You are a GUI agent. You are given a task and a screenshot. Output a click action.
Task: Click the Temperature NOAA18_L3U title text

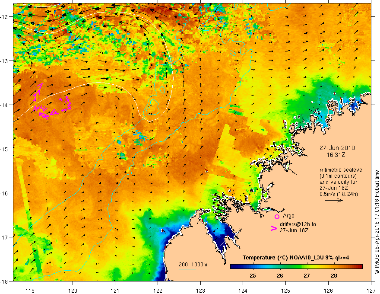[x=296, y=258]
